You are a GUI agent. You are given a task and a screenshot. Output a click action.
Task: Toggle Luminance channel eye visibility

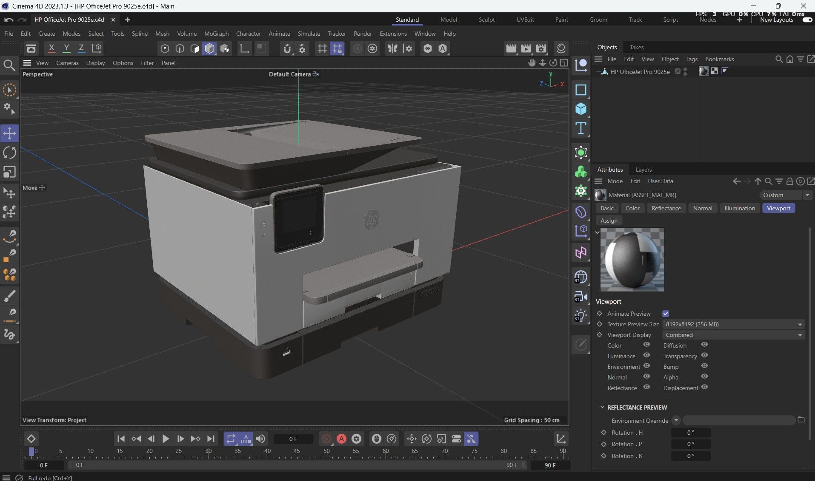pyautogui.click(x=646, y=355)
